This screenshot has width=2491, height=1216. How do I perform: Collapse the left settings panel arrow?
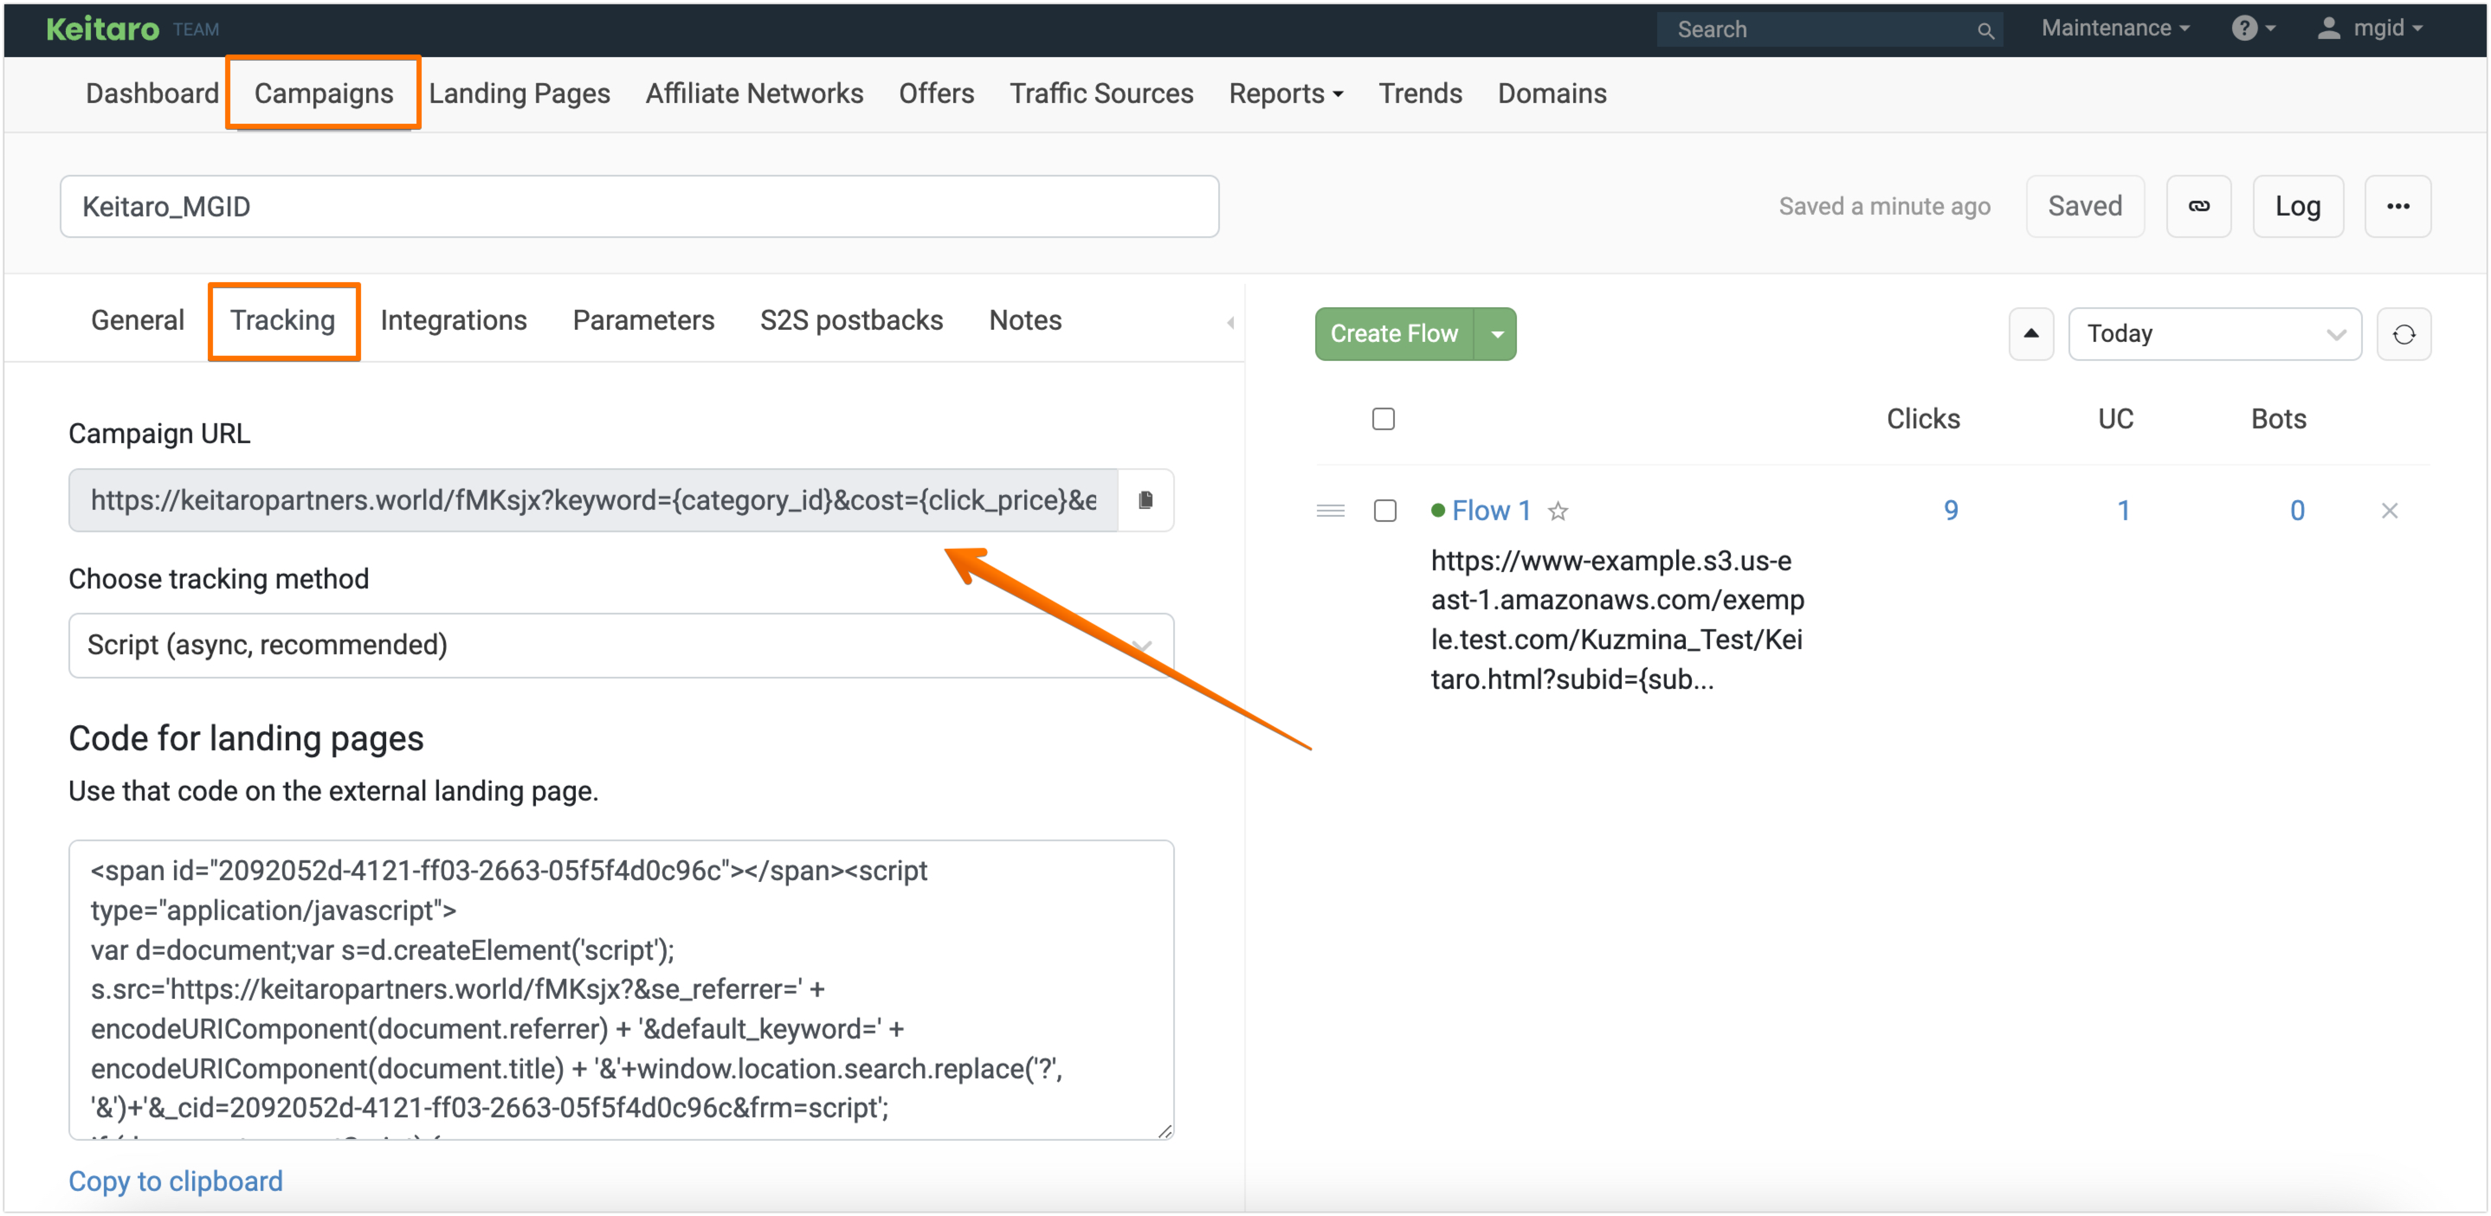[x=1230, y=322]
